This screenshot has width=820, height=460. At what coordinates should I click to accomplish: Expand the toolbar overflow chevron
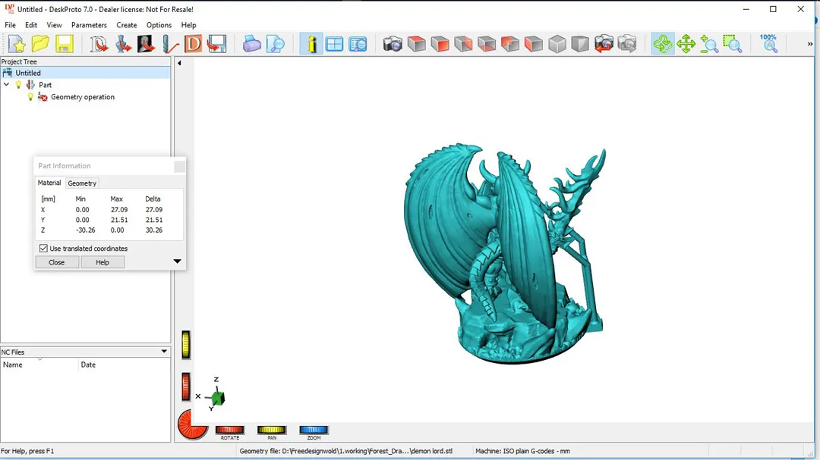(x=810, y=44)
